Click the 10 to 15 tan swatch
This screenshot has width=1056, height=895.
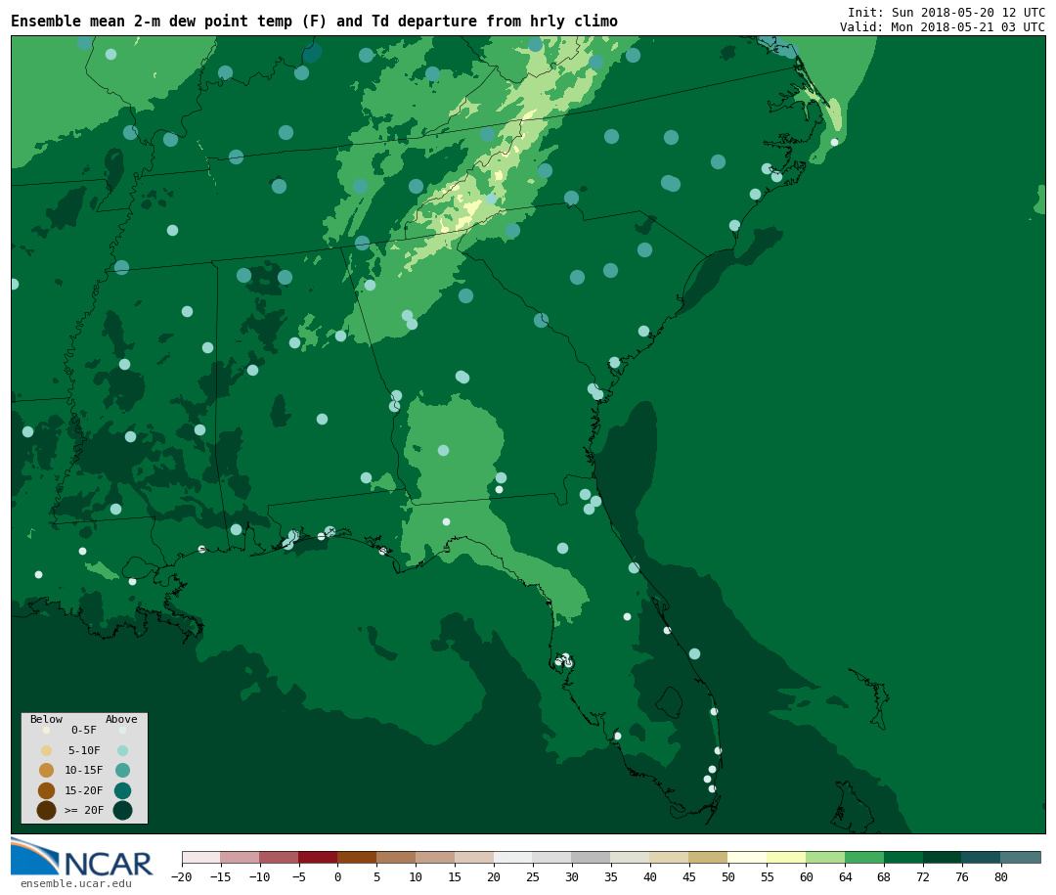[x=436, y=857]
